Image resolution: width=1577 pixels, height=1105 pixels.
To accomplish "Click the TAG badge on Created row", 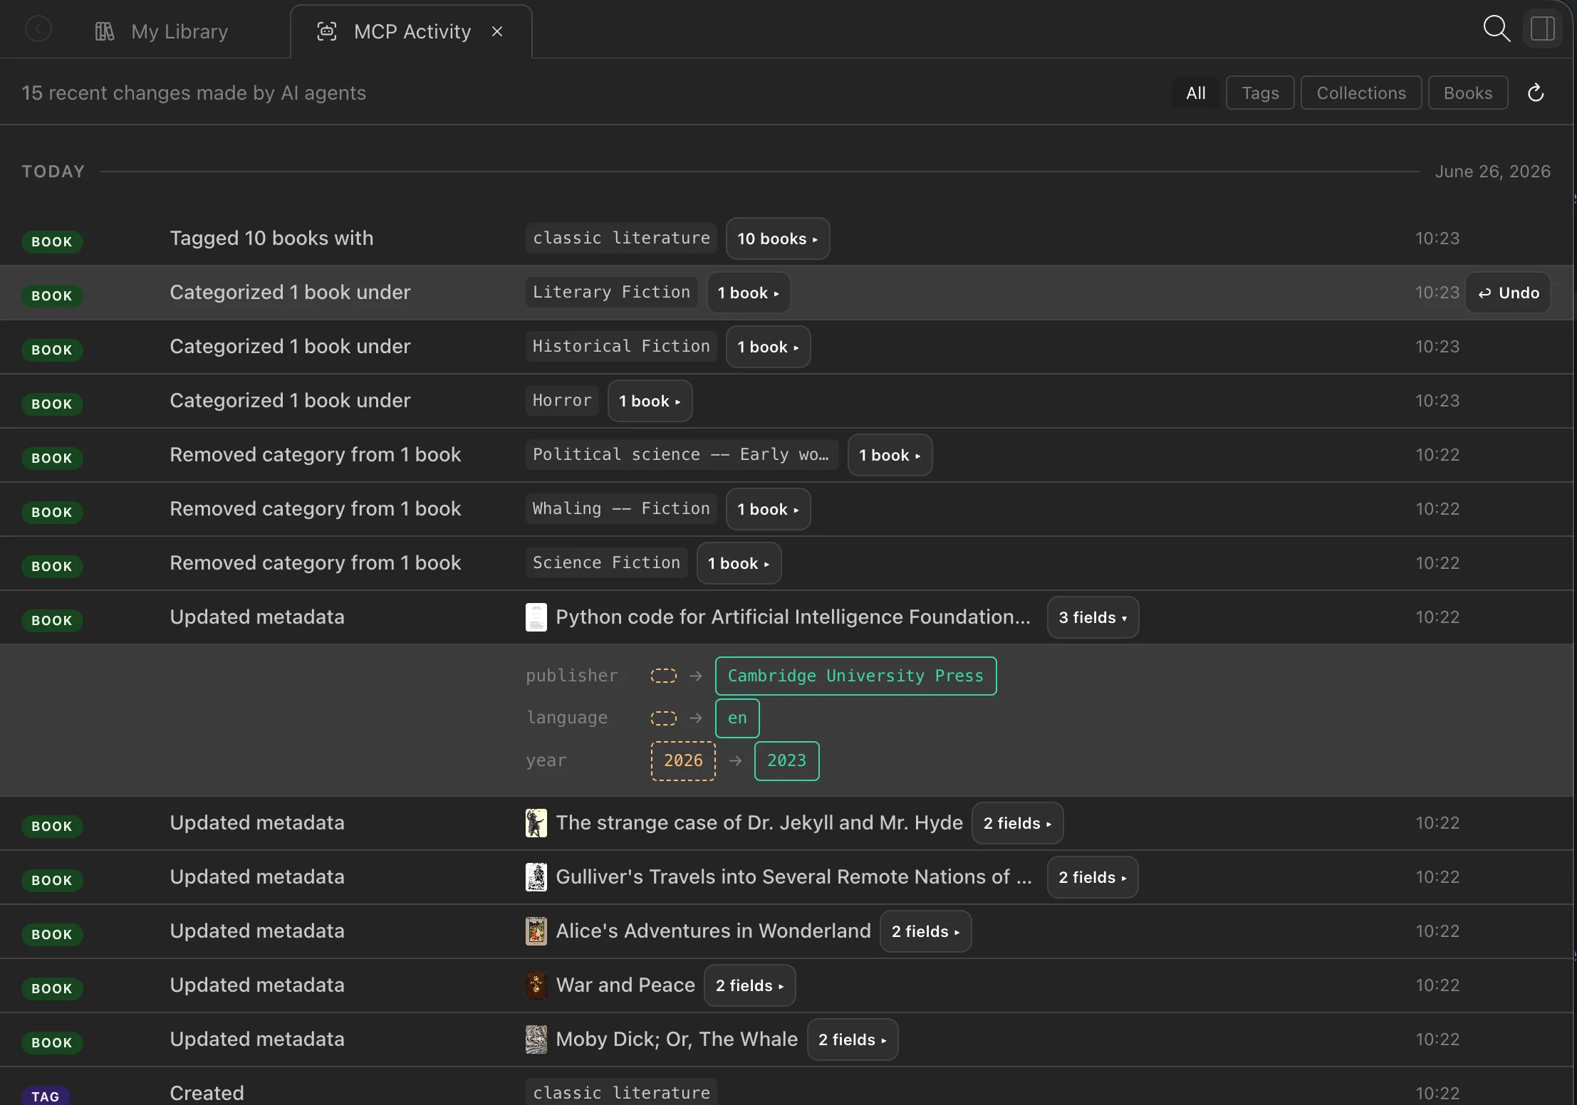I will pyautogui.click(x=46, y=1096).
